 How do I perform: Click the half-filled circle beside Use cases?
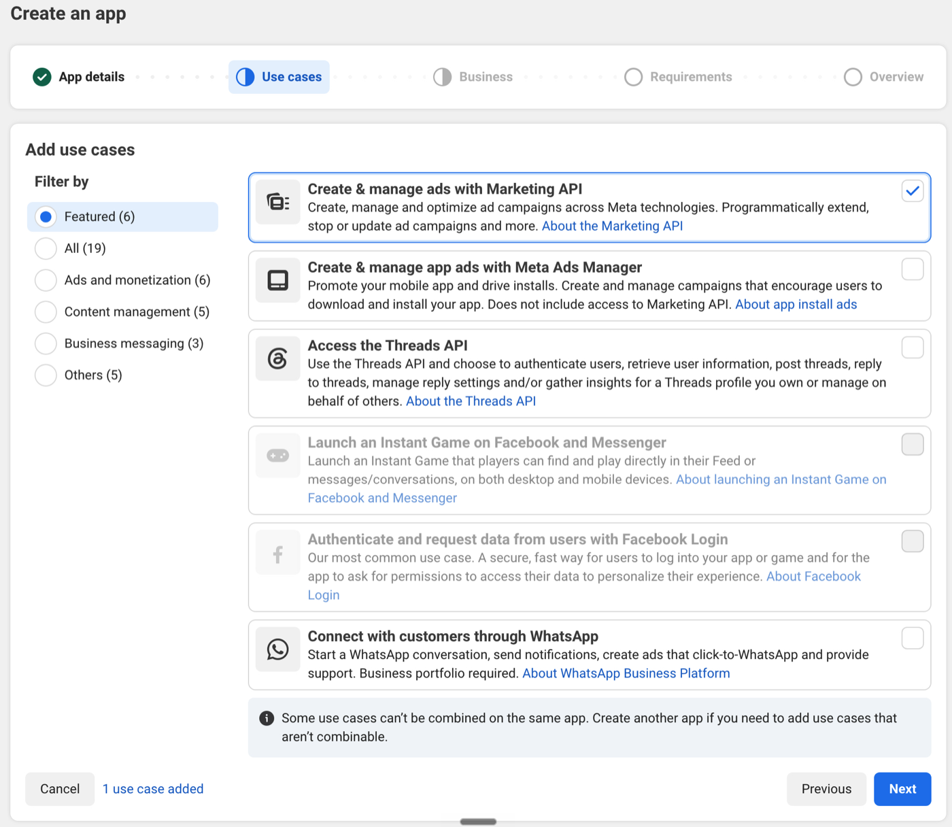tap(245, 77)
